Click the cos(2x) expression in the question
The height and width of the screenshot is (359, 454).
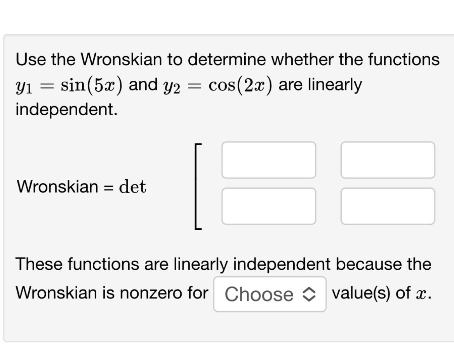240,85
